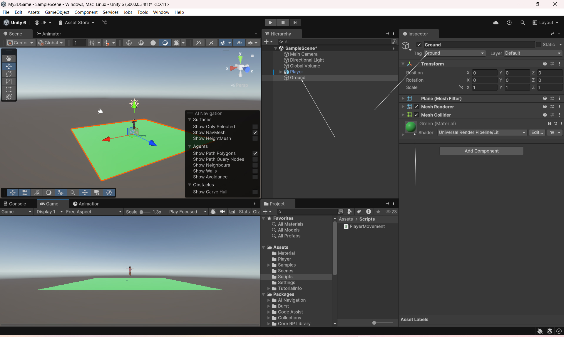Open the Tag dropdown for Ground
Viewport: 564px width, 337px height.
(454, 53)
